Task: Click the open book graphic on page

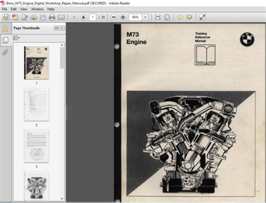Action: pyautogui.click(x=205, y=55)
